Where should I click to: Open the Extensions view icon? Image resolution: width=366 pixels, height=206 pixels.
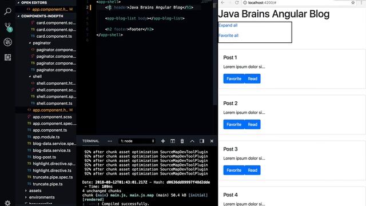[x=7, y=57]
